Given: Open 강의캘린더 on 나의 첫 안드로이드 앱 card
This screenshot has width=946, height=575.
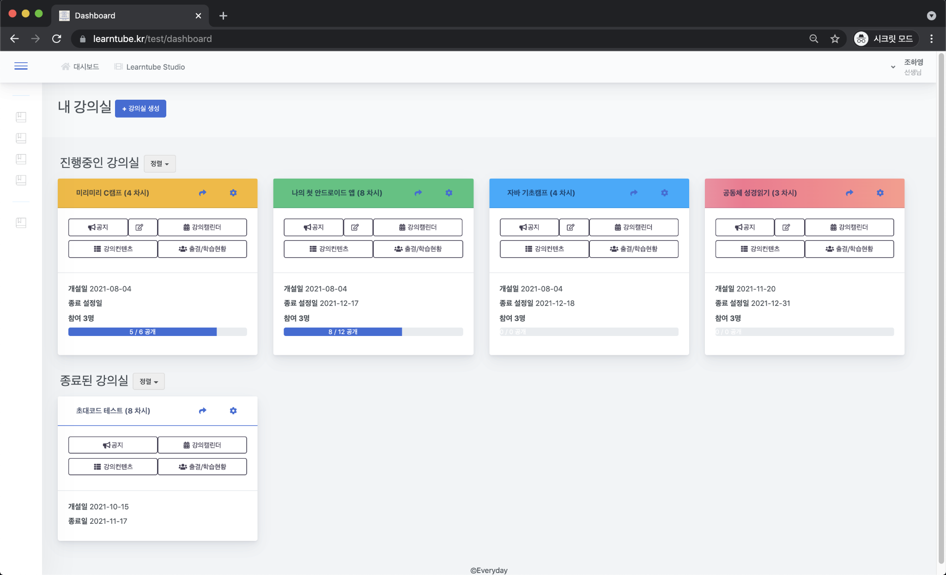Looking at the screenshot, I should pyautogui.click(x=418, y=227).
